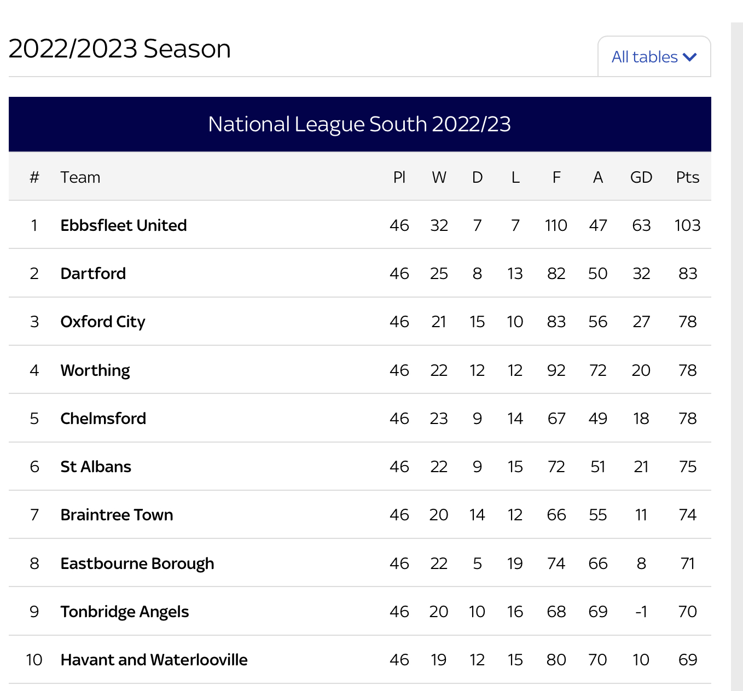The width and height of the screenshot is (743, 691).
Task: Click the 2022/2023 Season heading
Action: click(120, 48)
